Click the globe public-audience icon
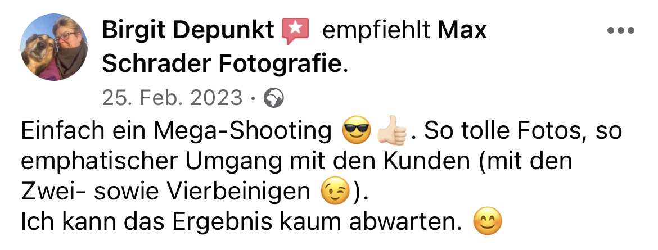This screenshot has width=658, height=250. [274, 98]
